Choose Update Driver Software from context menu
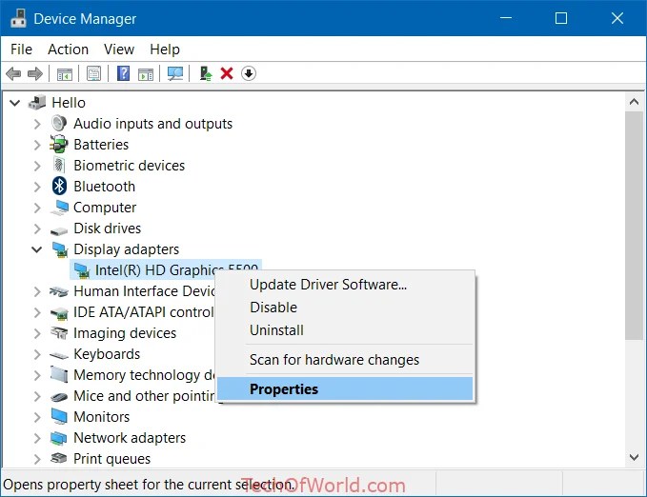 (x=345, y=285)
